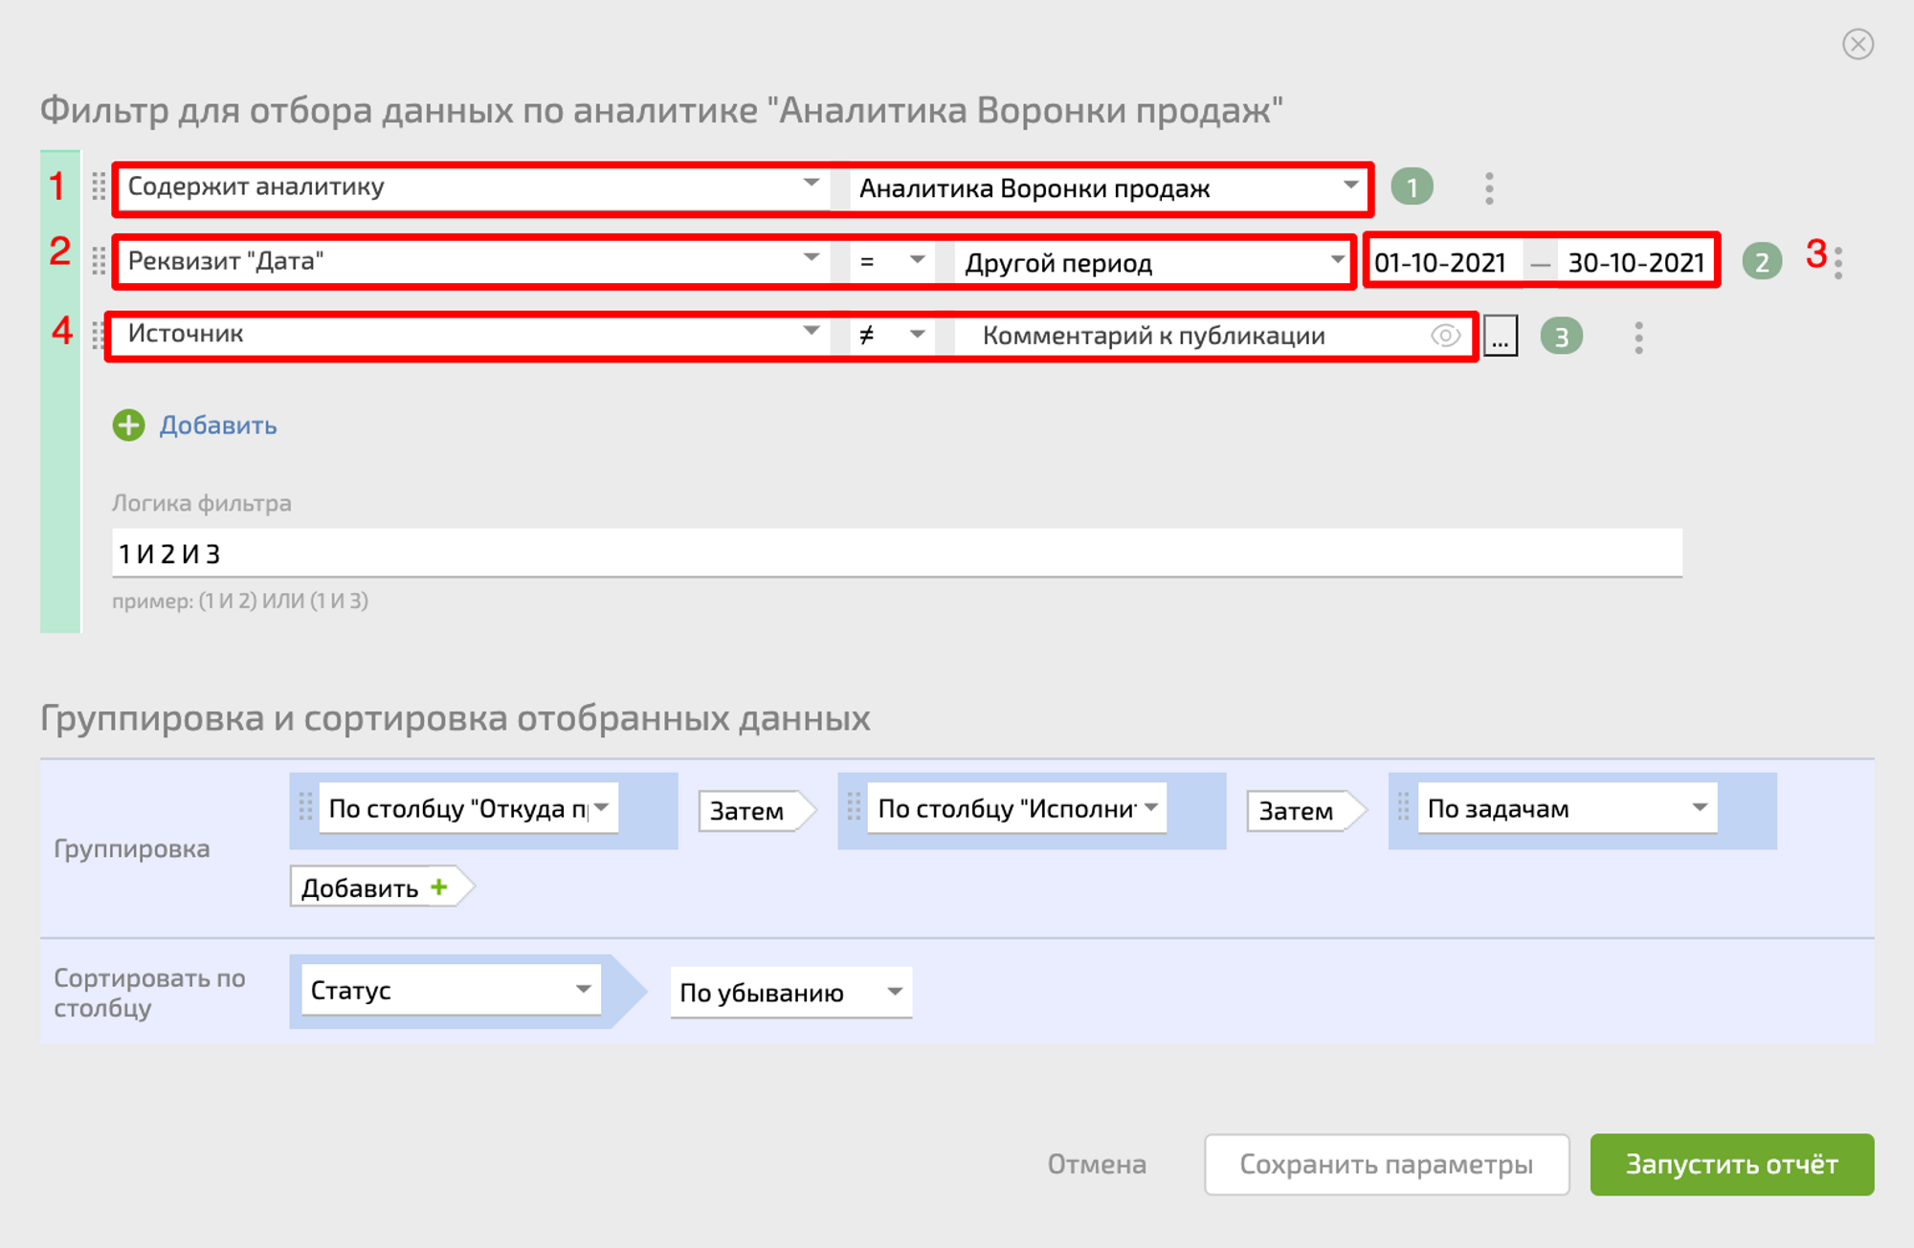Open three-dot menu for Источник filter row
The width and height of the screenshot is (1914, 1248).
coord(1638,338)
